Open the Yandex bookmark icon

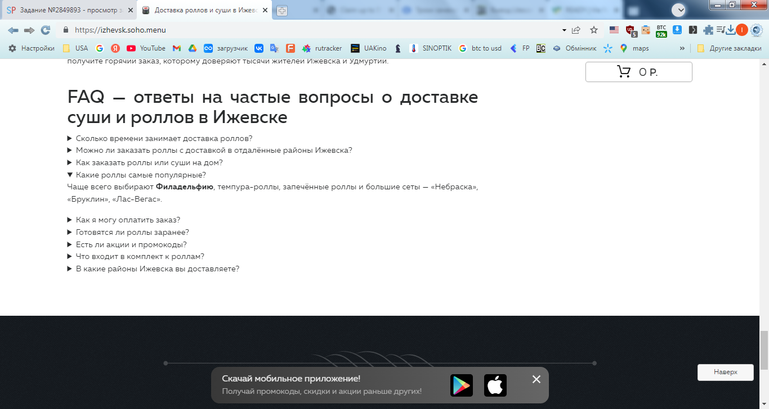115,48
